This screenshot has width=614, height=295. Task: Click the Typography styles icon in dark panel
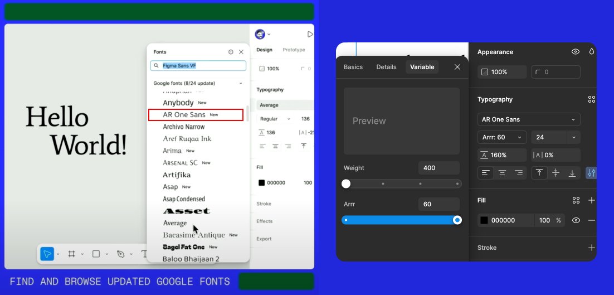[x=592, y=99]
